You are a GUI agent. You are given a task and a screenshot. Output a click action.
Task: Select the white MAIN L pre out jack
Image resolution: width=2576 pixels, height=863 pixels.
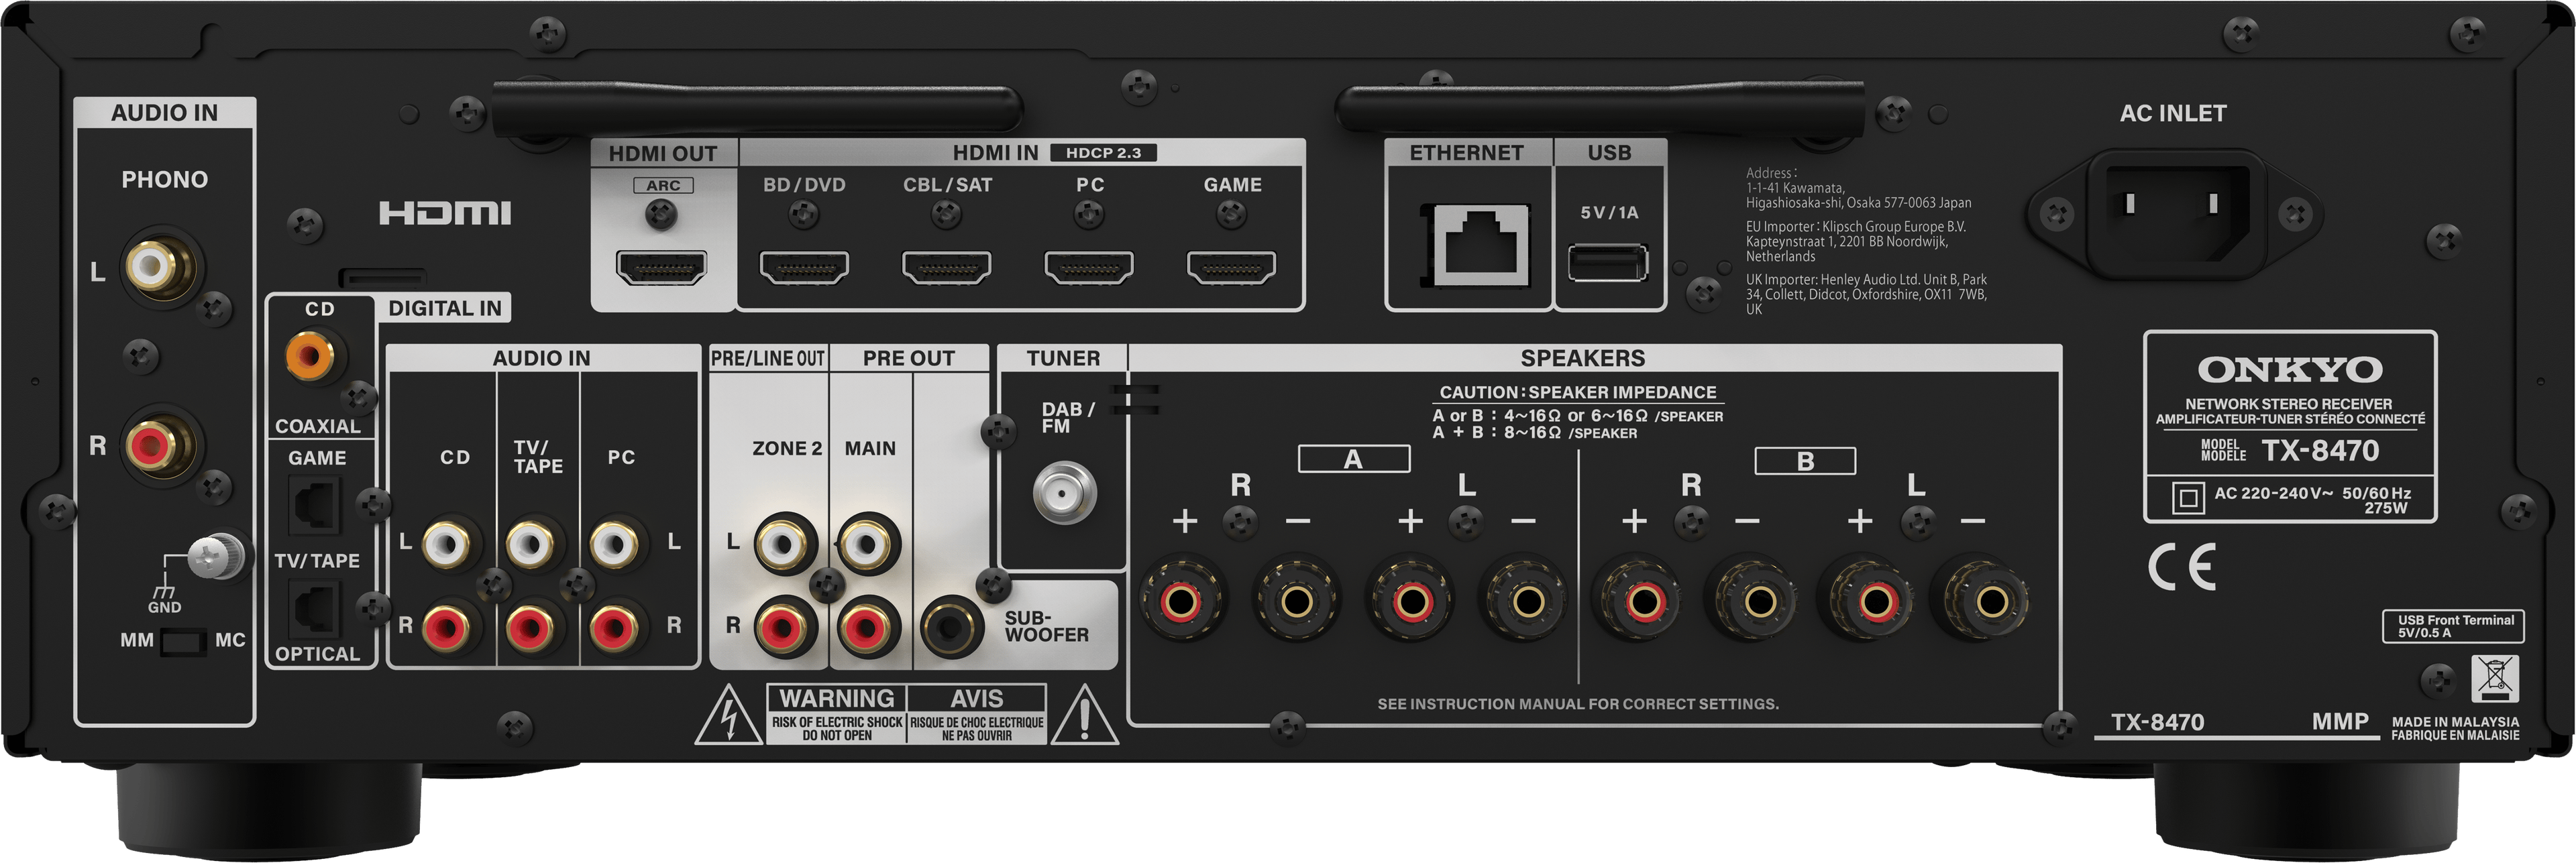pyautogui.click(x=867, y=544)
